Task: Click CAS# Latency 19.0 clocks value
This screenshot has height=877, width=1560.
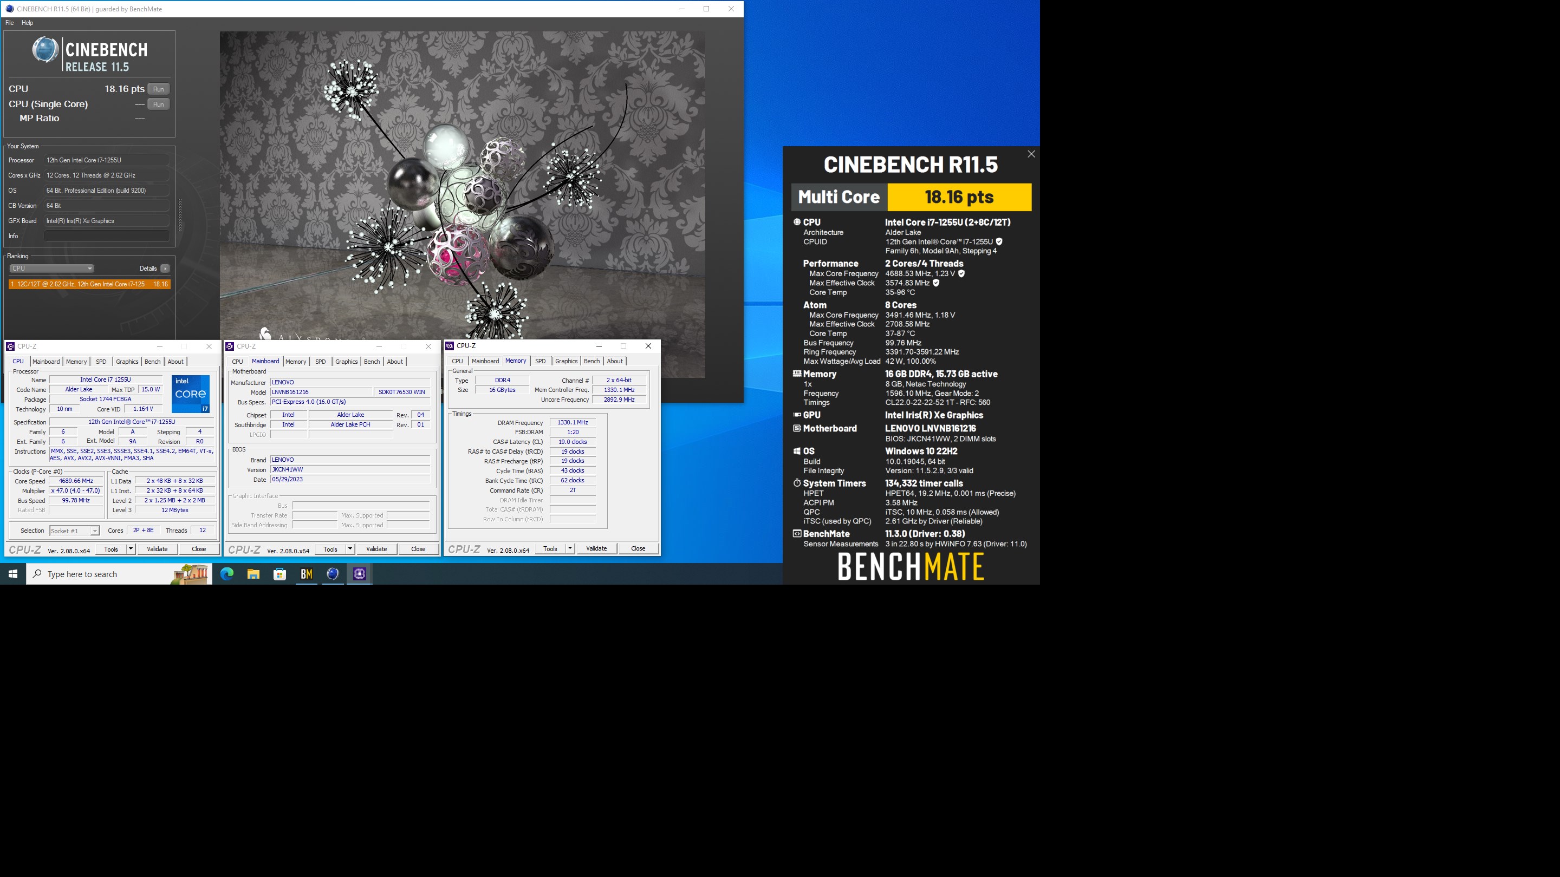Action: (x=573, y=442)
